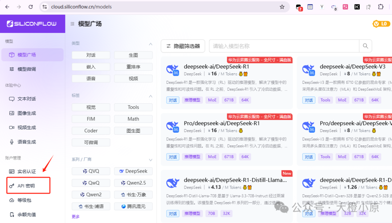Toggle the 对话 type filter

91,55
